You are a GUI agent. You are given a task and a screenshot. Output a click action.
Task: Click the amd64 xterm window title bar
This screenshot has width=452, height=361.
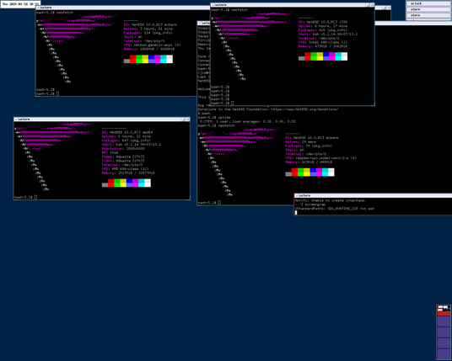(101, 119)
